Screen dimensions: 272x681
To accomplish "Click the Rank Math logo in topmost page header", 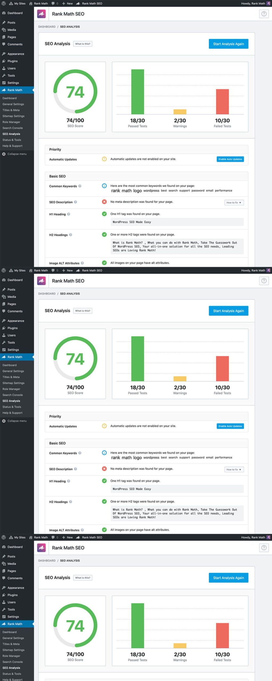I will (41, 14).
